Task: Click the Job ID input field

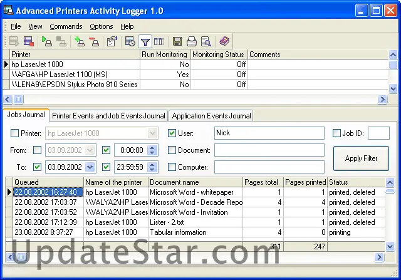Action: point(378,133)
